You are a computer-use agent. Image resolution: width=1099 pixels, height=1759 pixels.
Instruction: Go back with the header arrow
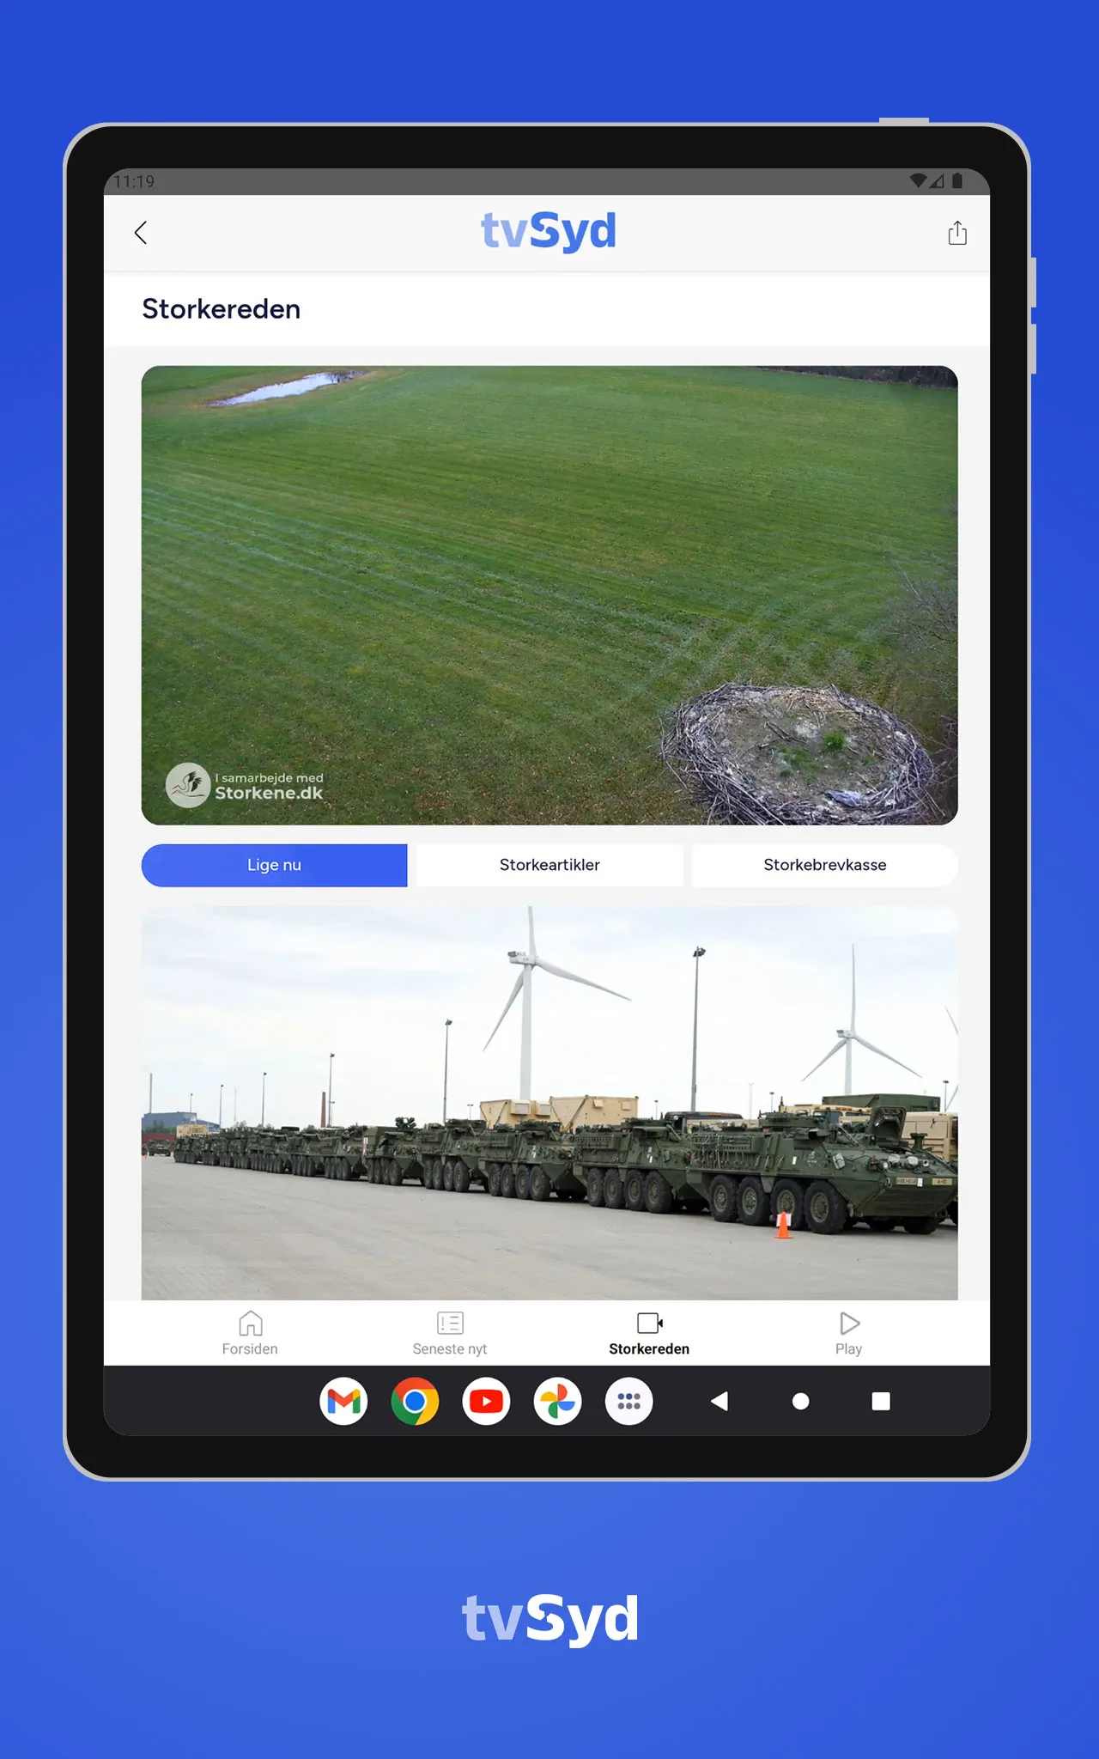pyautogui.click(x=142, y=233)
